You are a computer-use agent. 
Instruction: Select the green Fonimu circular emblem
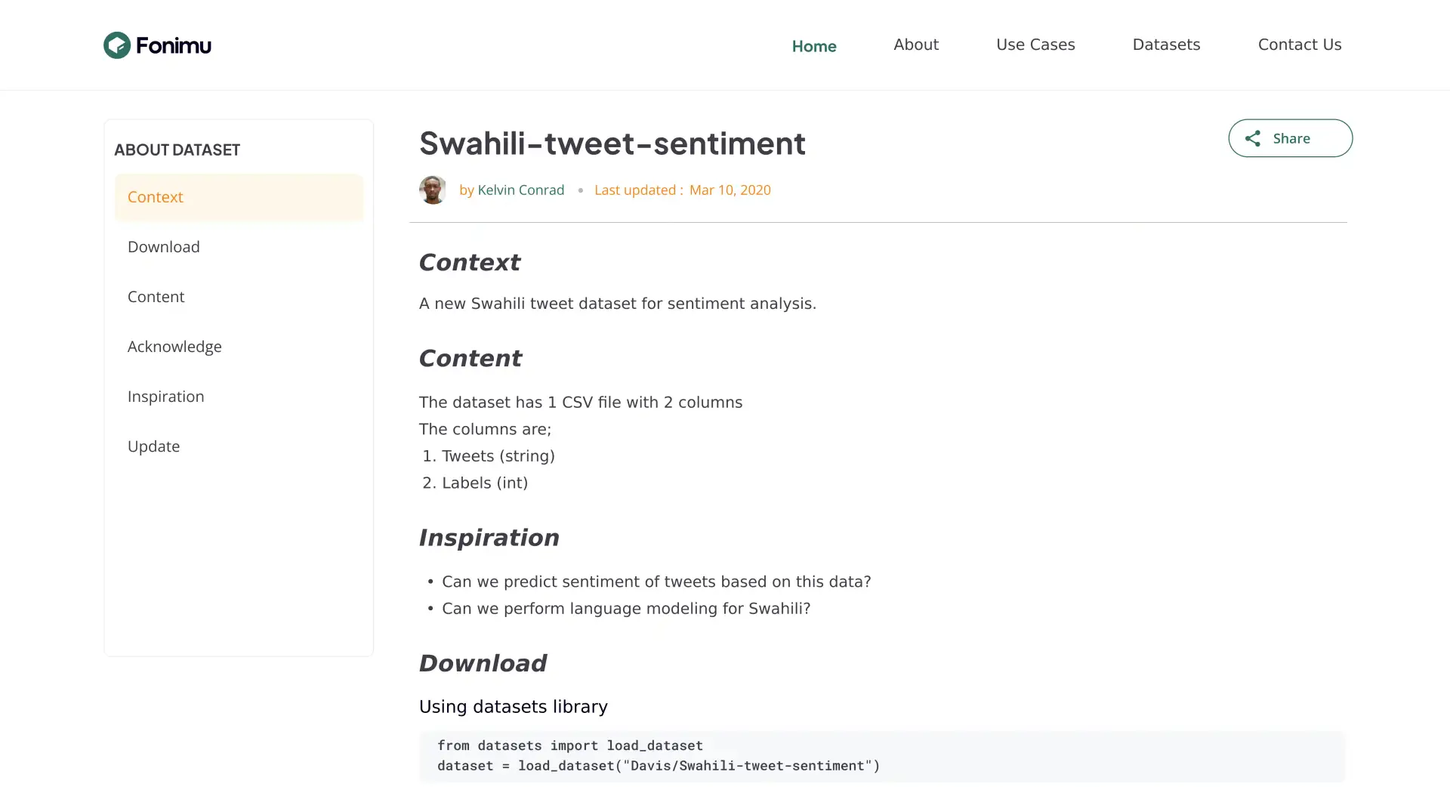click(x=116, y=45)
